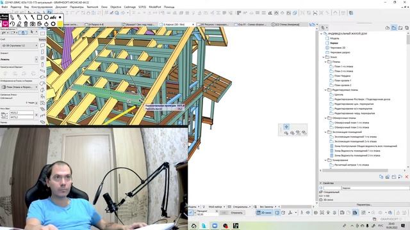Image resolution: width=410 pixels, height=230 pixels.
Task: Switch navigator to Publisher Sets icon
Action: [x=407, y=27]
